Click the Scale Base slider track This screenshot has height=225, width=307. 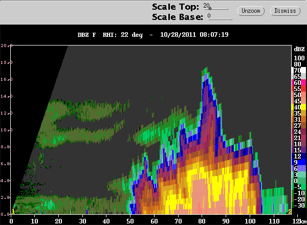click(220, 19)
